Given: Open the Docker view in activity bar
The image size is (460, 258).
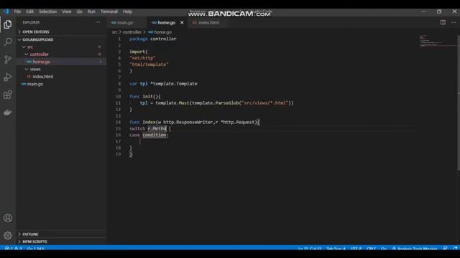Looking at the screenshot, I should 8,113.
